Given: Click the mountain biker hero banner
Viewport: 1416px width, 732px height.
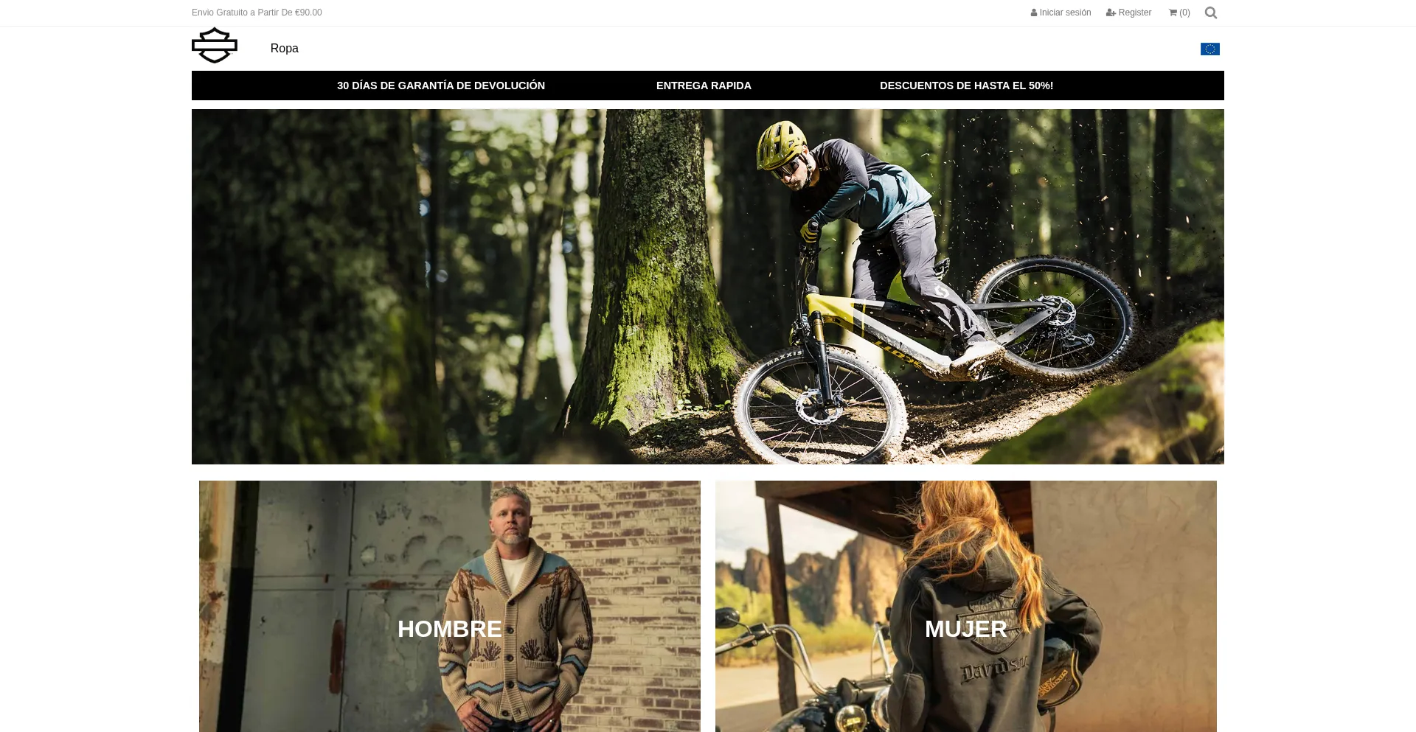Looking at the screenshot, I should 708,287.
